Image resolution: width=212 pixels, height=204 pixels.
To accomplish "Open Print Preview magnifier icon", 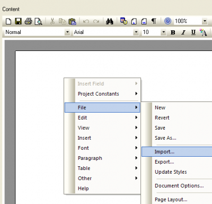I will (x=38, y=21).
